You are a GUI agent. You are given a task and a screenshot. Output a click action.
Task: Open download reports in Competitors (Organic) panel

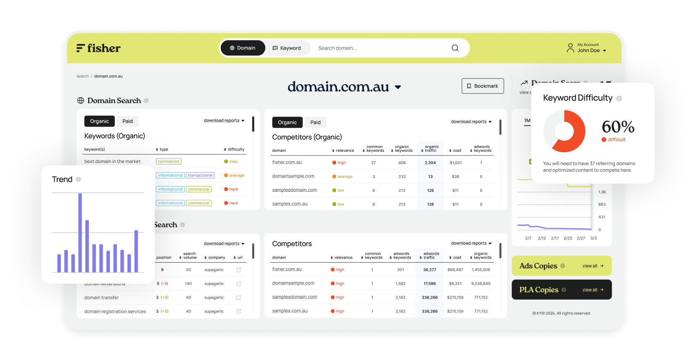471,122
